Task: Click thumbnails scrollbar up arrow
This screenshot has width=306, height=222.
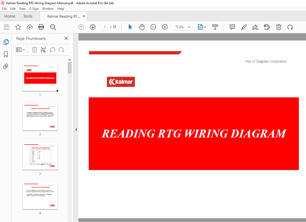Action: (x=70, y=60)
